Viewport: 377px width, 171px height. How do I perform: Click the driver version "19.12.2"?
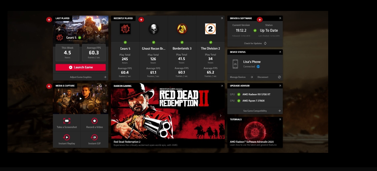click(x=241, y=30)
